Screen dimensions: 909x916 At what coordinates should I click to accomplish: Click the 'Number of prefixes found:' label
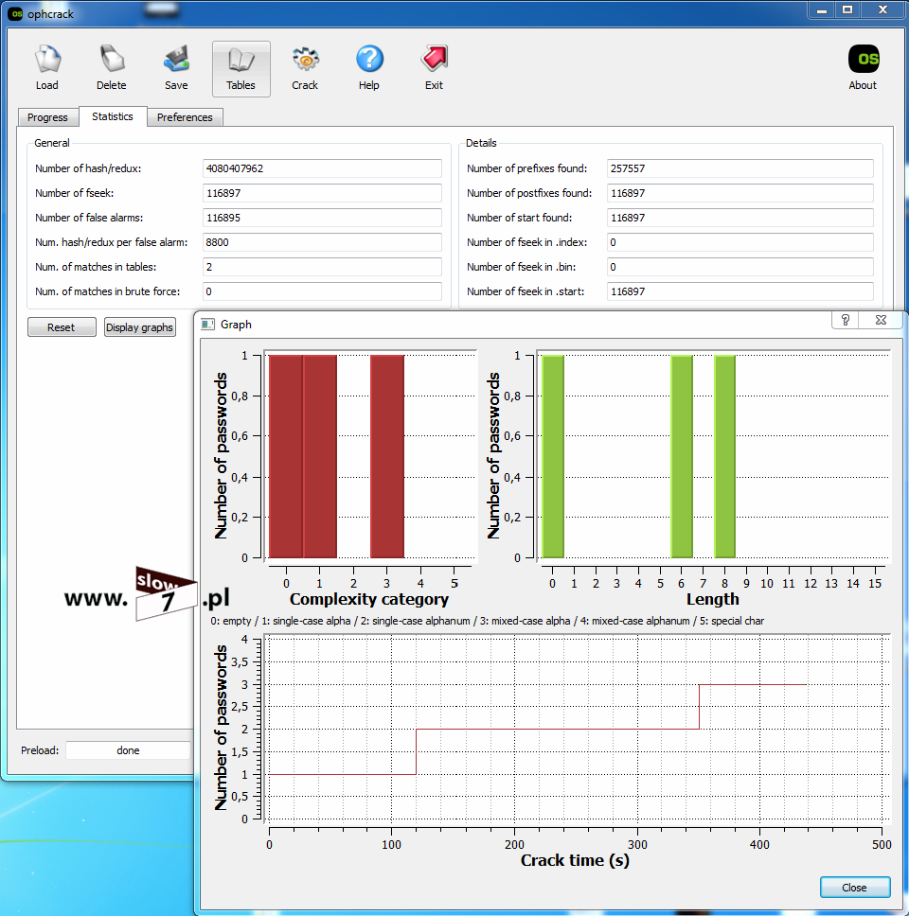pos(526,168)
